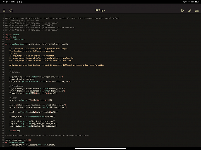Click the '# Shear' comment
The image size is (201, 150).
(13, 98)
